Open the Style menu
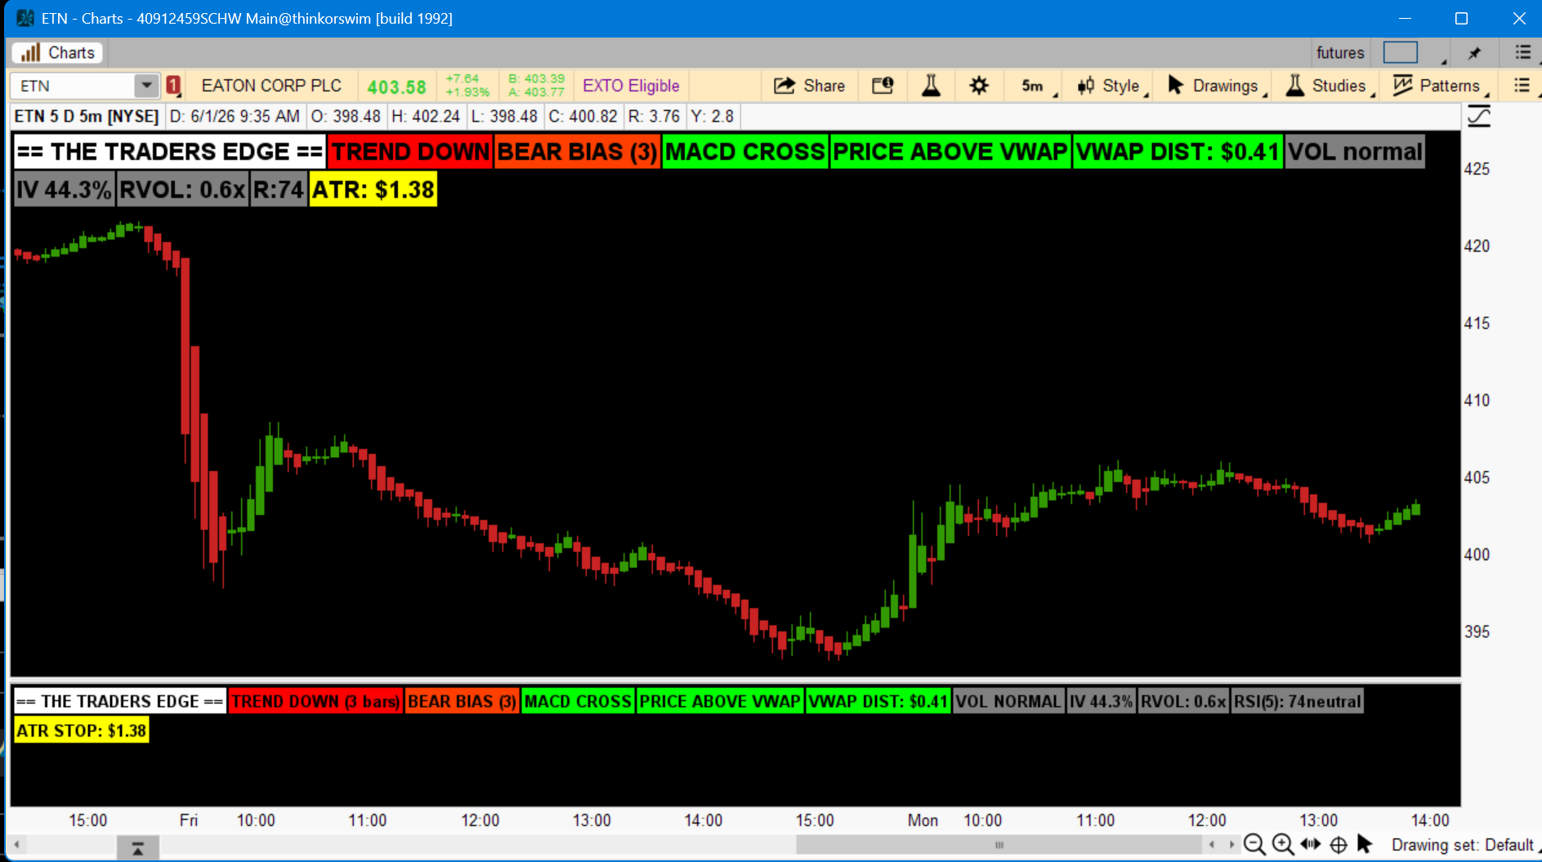 point(1111,86)
